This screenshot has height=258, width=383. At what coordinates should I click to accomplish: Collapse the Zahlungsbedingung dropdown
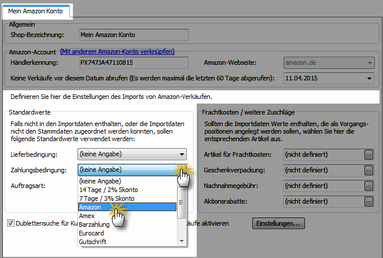[132, 170]
